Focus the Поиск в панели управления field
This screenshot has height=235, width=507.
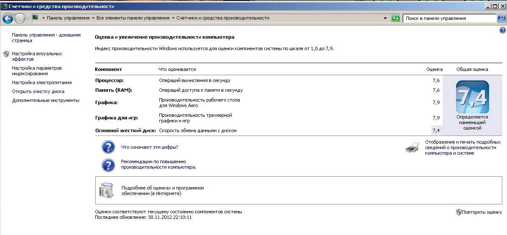tap(450, 18)
